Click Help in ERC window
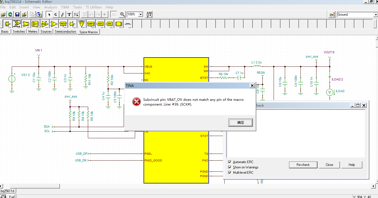 pos(352,165)
